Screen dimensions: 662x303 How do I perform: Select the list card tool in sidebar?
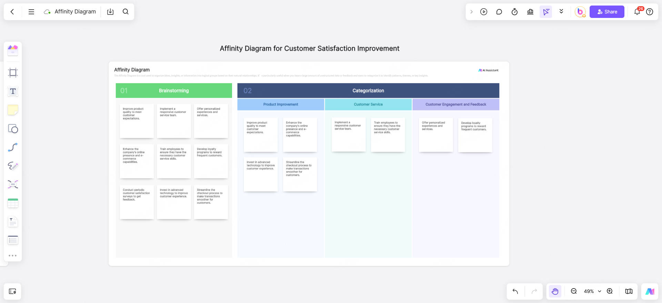point(13,240)
